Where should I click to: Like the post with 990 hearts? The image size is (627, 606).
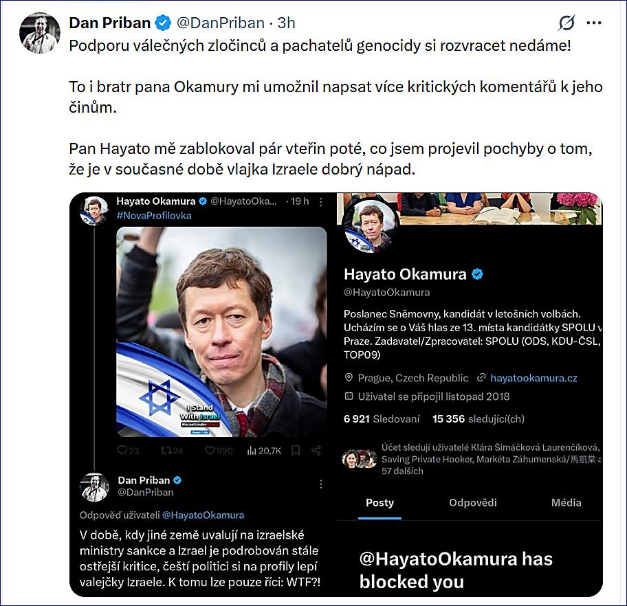211,451
